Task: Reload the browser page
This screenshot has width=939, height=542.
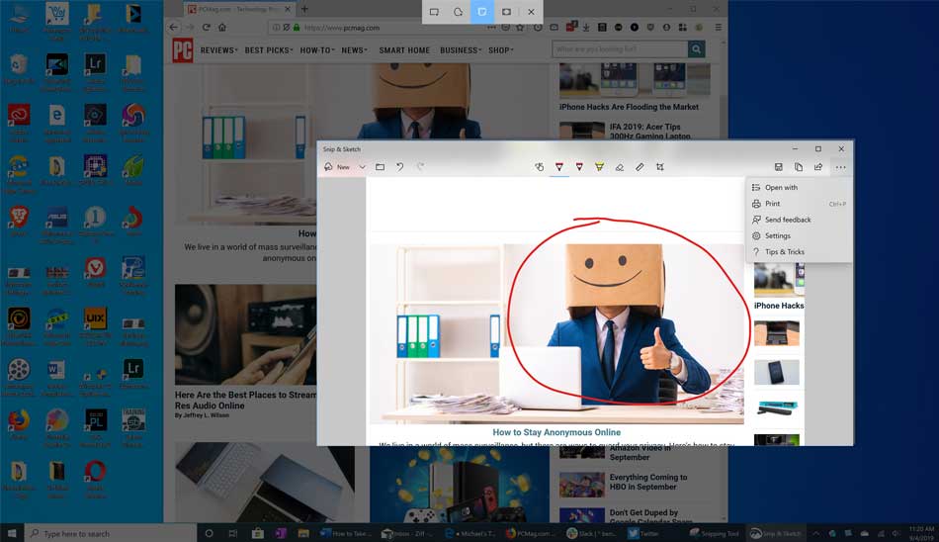Action: click(206, 28)
